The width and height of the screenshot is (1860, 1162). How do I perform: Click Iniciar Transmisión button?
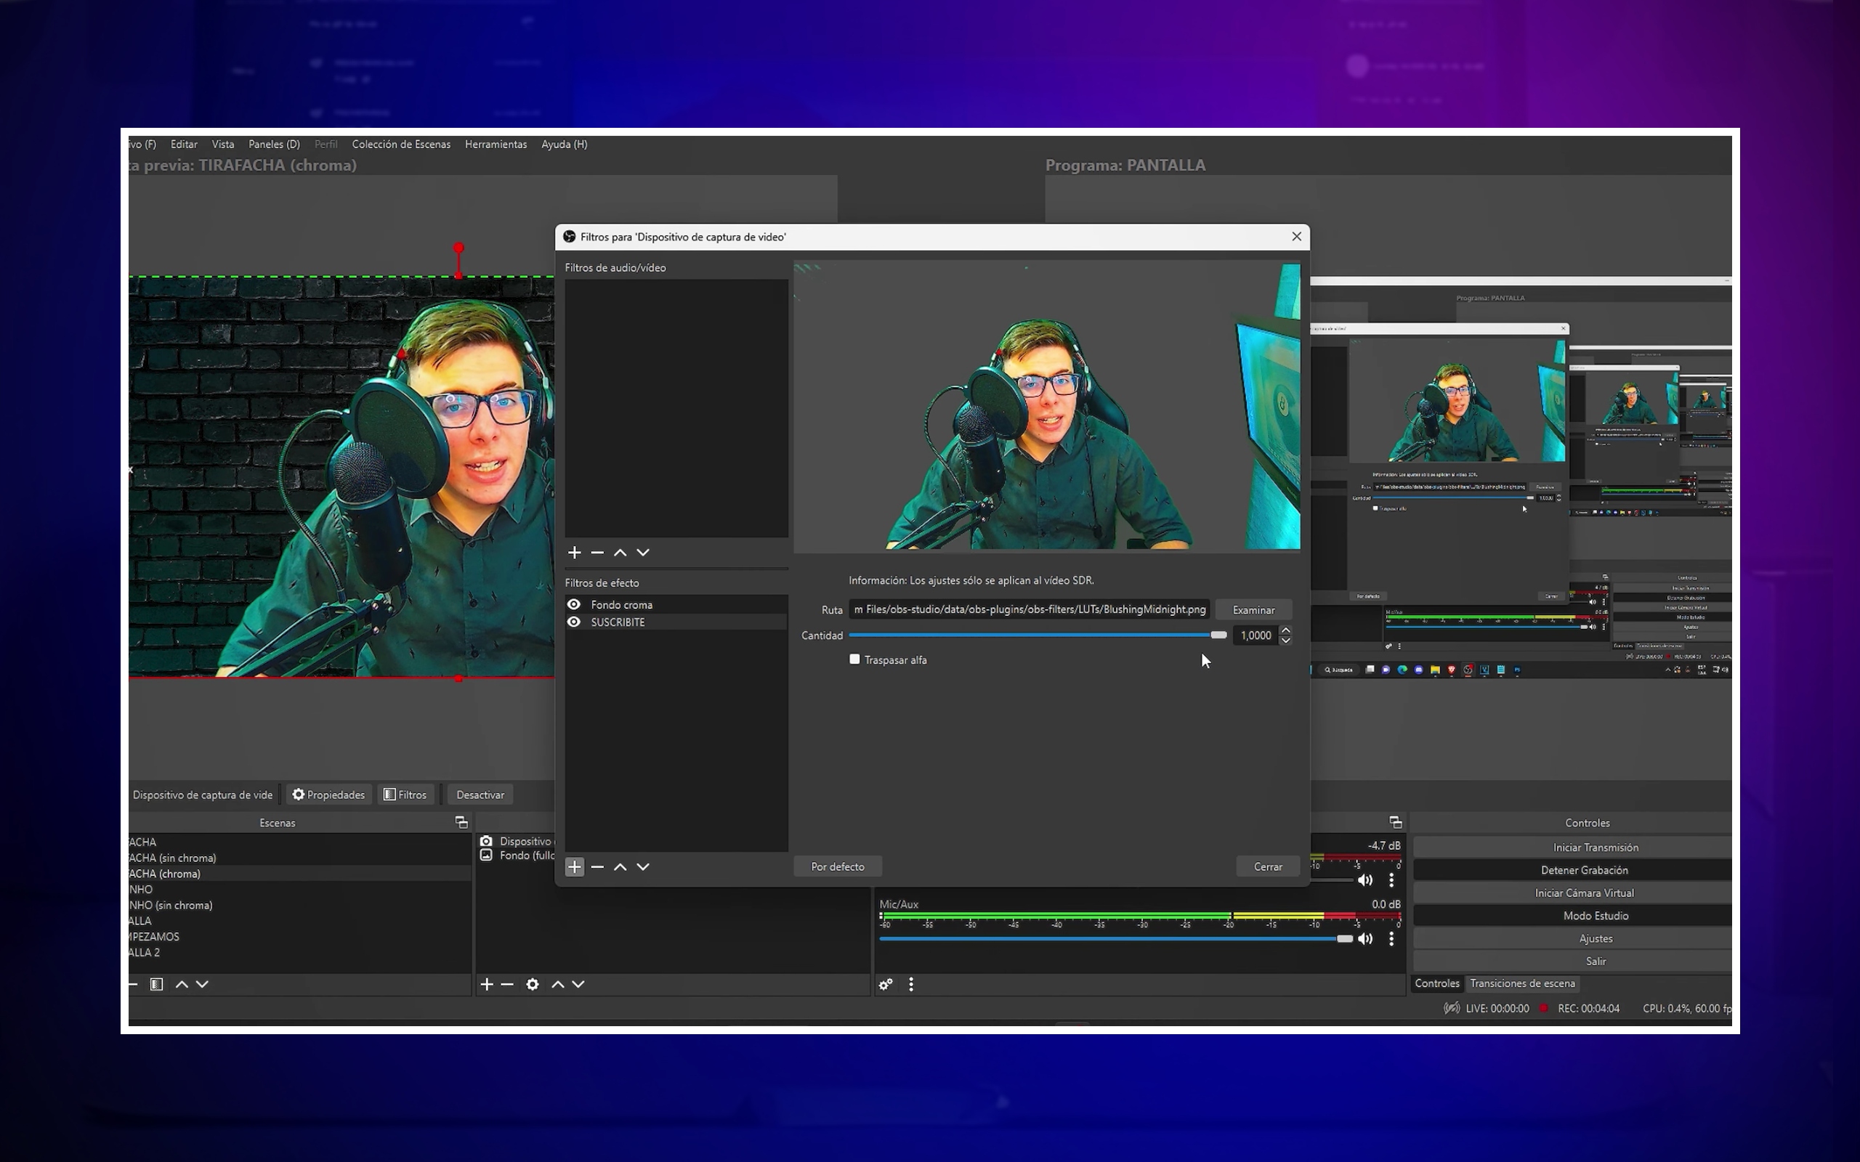pyautogui.click(x=1572, y=848)
